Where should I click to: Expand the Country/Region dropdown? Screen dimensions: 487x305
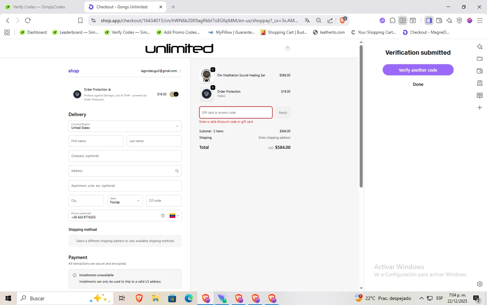125,126
